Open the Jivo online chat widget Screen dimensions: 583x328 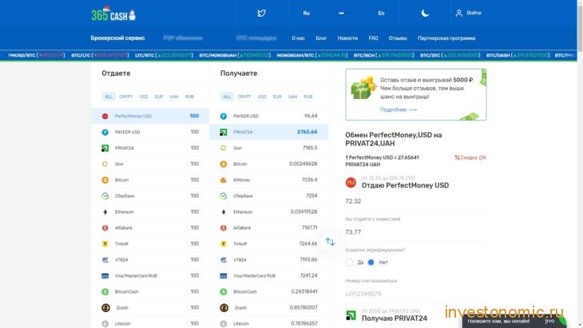[x=514, y=322]
